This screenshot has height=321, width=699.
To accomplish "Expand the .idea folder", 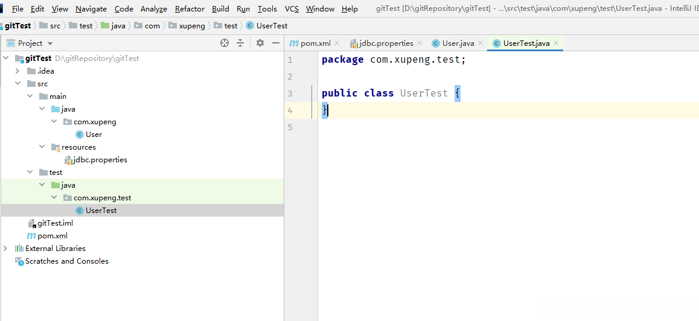I will [18, 71].
